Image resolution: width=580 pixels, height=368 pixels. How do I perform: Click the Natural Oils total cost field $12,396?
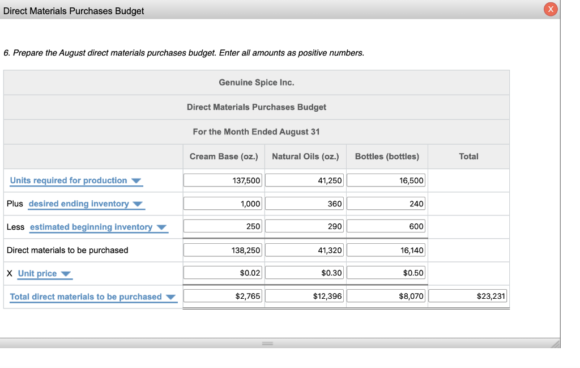click(x=304, y=296)
